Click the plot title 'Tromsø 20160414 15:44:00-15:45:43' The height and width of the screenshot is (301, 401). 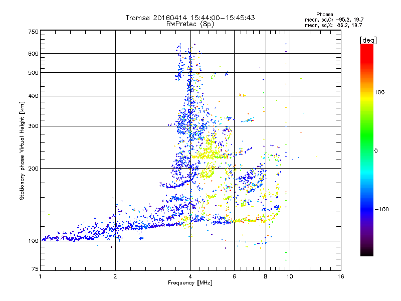(190, 18)
